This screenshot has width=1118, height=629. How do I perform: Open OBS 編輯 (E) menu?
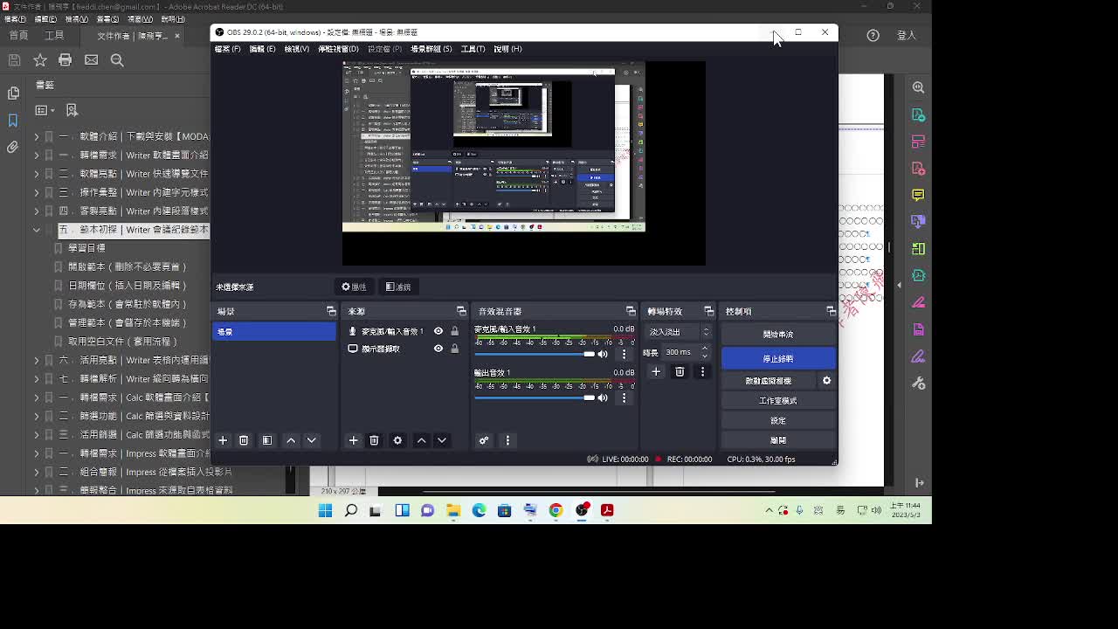click(x=262, y=49)
